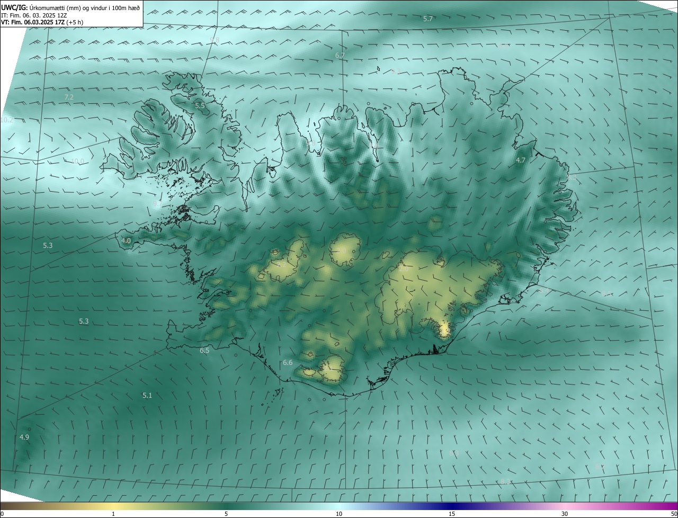Click the 7.2 value label on the map

point(69,97)
